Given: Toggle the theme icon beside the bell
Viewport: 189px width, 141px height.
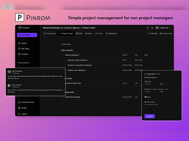Looking at the screenshot, I should [x=148, y=28].
